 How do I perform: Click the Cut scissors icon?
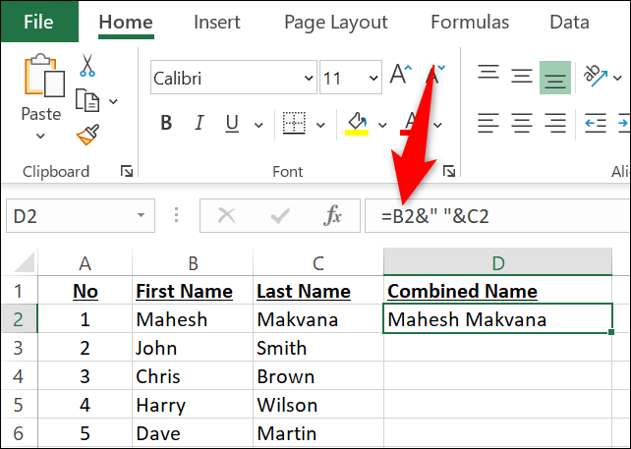(x=87, y=65)
